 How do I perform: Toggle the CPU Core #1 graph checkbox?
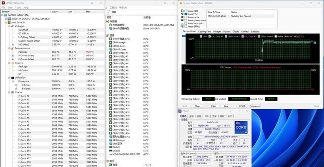click(x=209, y=36)
